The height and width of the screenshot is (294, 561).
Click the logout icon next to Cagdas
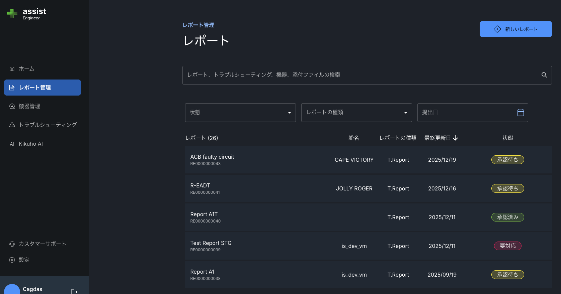74,291
